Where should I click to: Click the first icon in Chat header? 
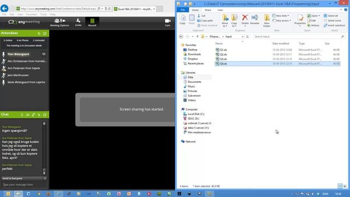point(22,115)
